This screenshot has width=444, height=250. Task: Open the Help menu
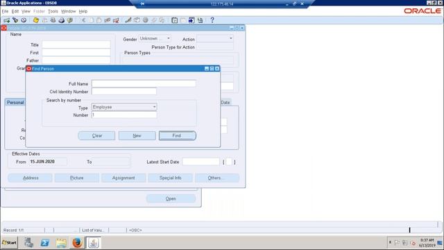tap(83, 11)
